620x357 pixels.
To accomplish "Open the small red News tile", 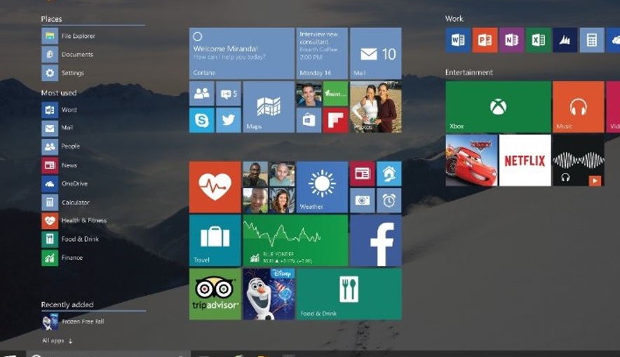I will point(362,174).
